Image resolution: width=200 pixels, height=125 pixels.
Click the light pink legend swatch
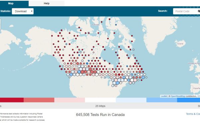coord(70,100)
